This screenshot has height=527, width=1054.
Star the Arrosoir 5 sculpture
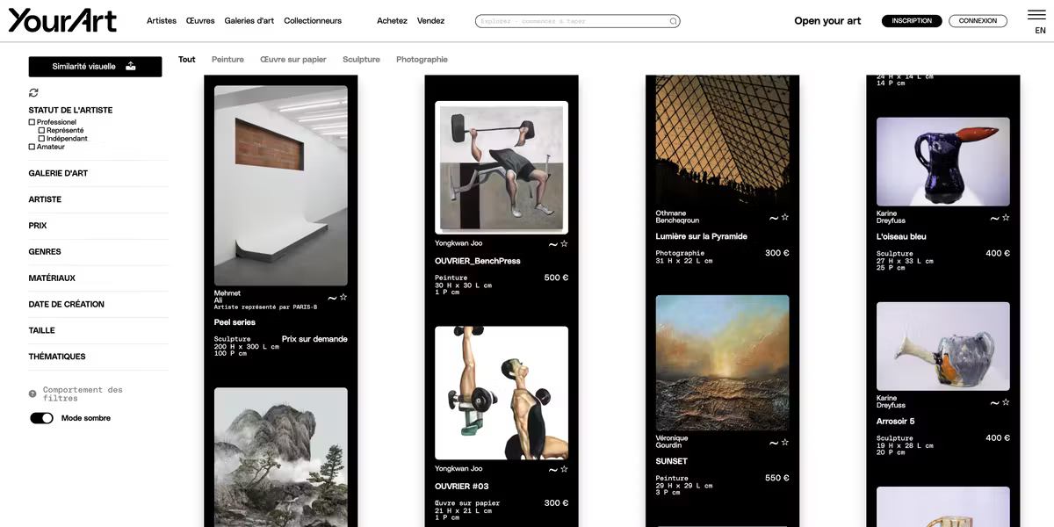[x=1006, y=401]
